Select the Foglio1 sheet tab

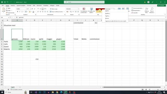point(13,87)
